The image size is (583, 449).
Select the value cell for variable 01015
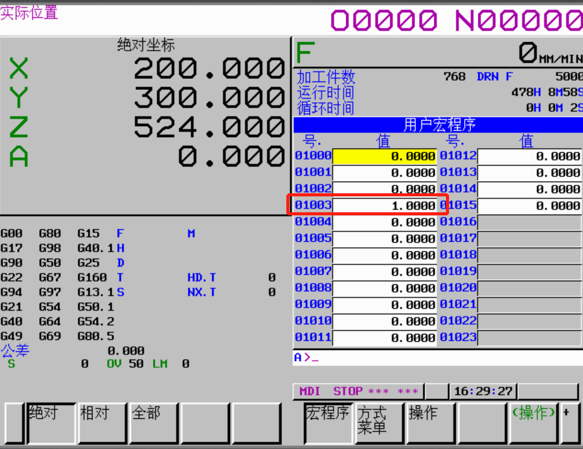click(529, 206)
